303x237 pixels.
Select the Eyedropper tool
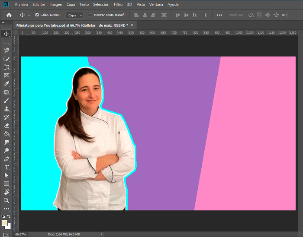[6, 84]
